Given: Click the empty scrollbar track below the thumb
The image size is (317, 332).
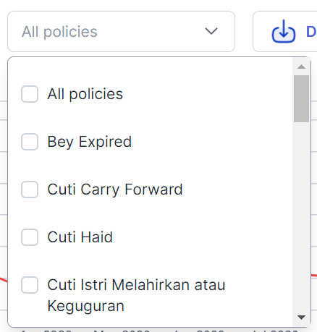Looking at the screenshot, I should [x=301, y=217].
